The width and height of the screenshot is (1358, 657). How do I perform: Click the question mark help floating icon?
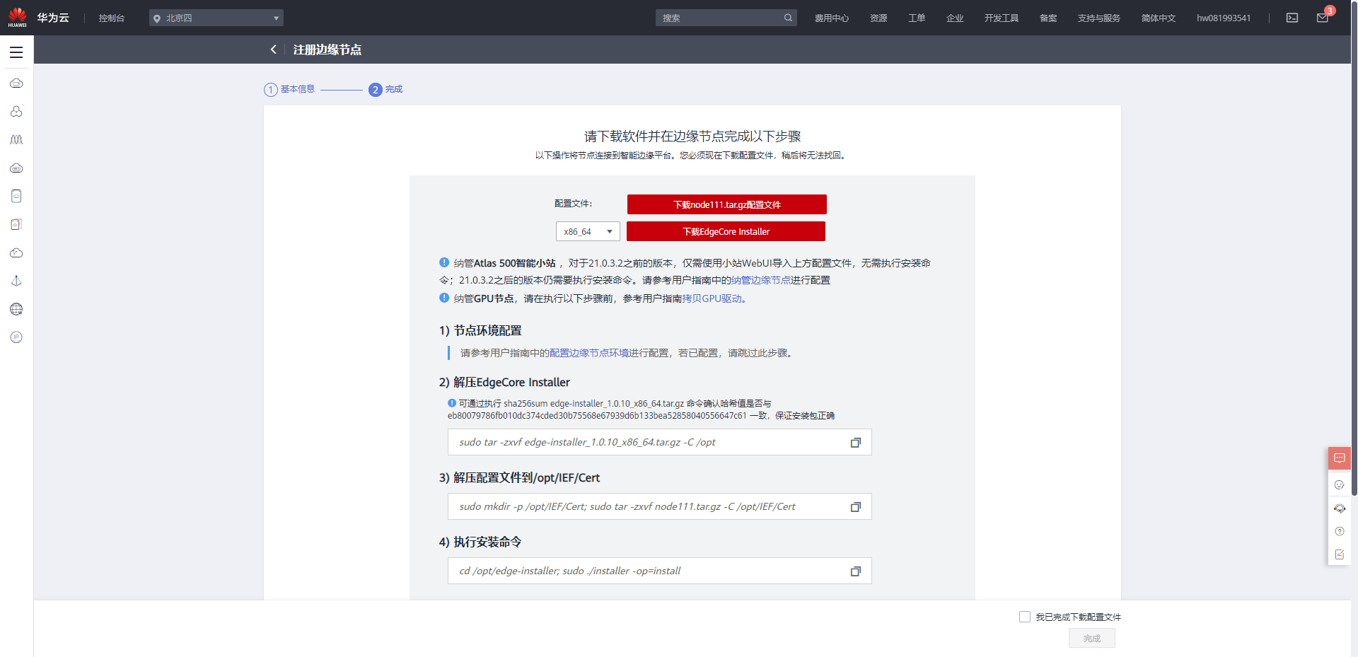(x=1340, y=532)
